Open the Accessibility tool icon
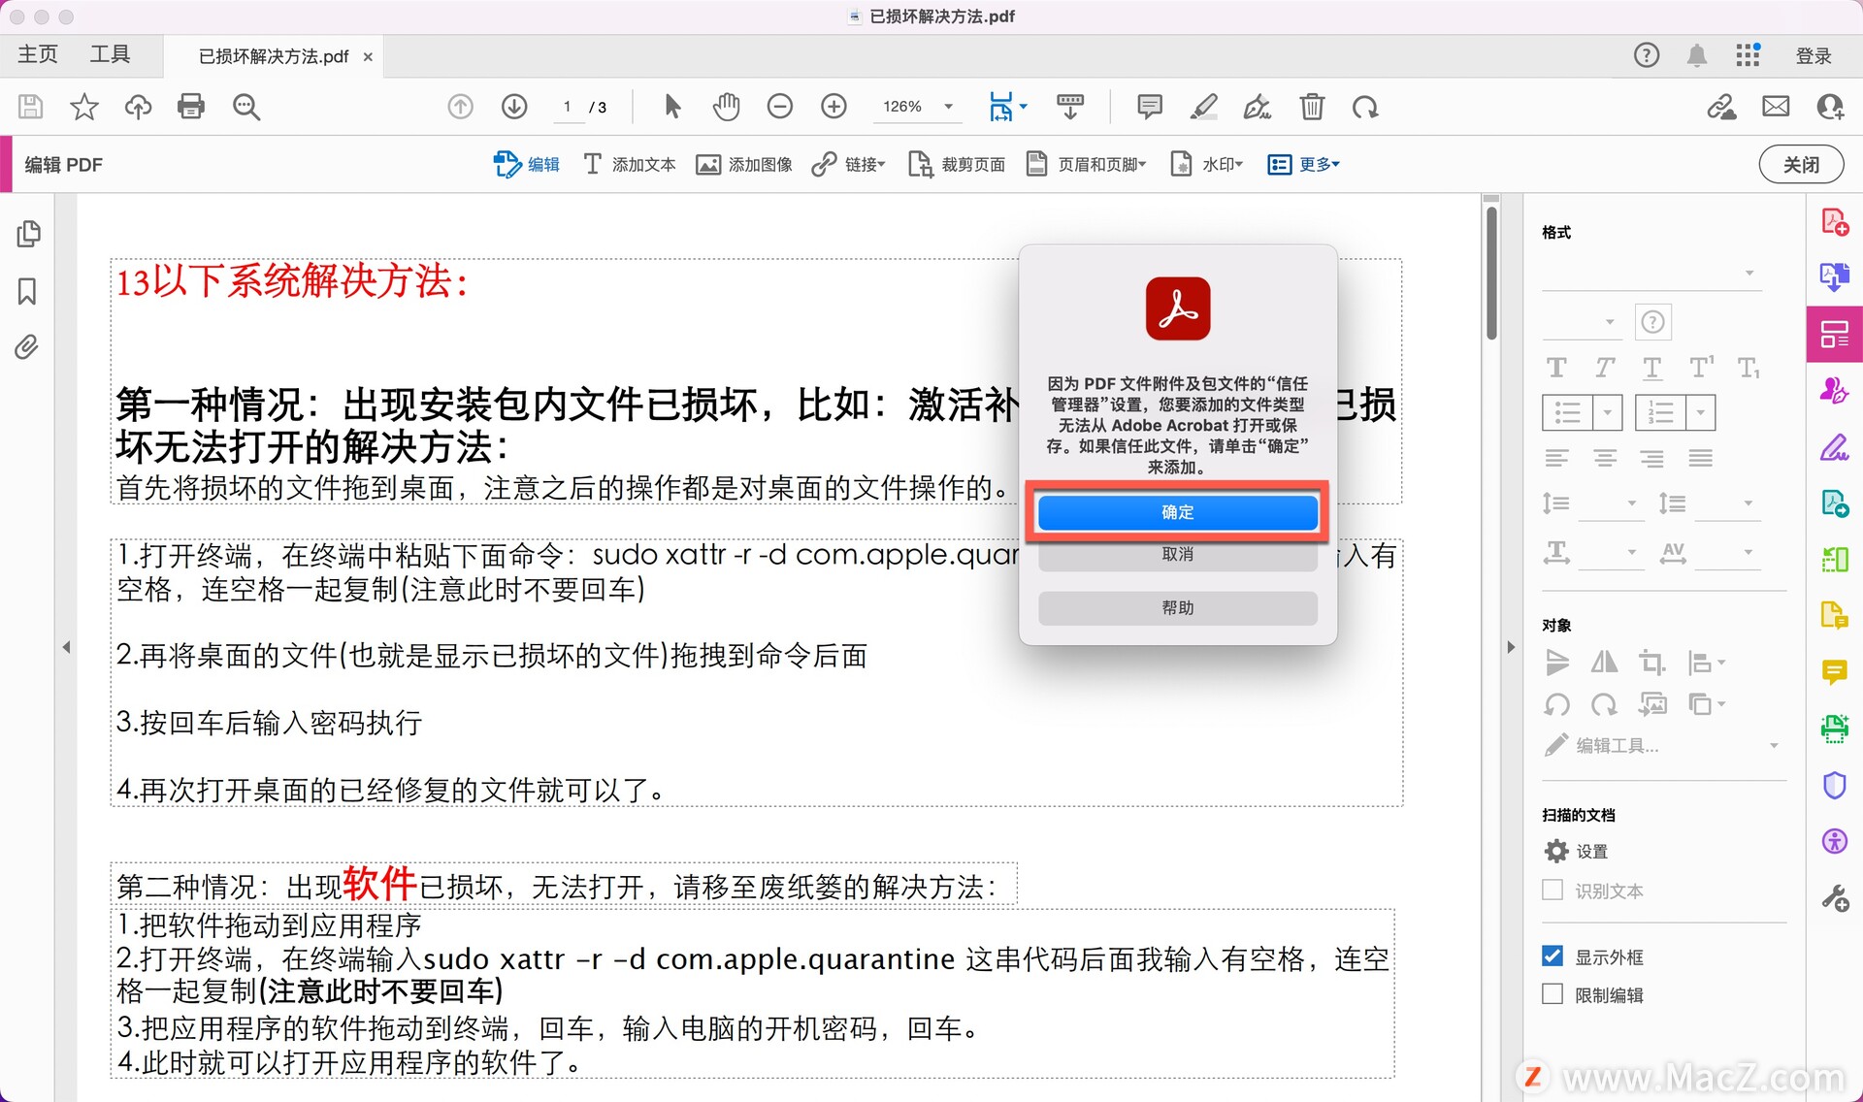The width and height of the screenshot is (1863, 1102). 1834,841
